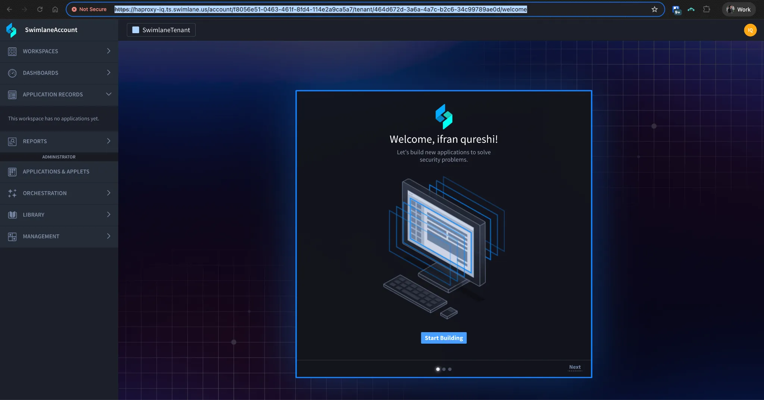This screenshot has height=400, width=764.
Task: Go to browser home page
Action: [x=55, y=9]
